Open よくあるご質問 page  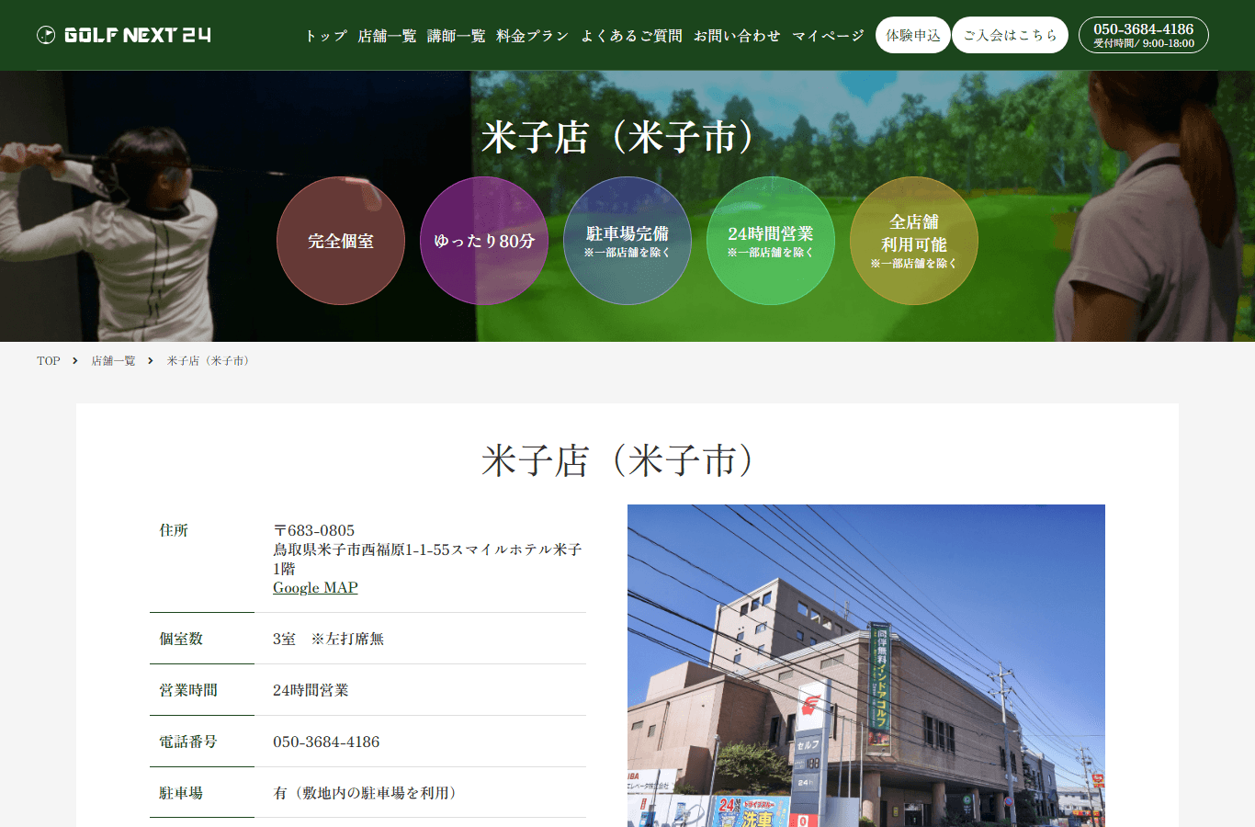[x=631, y=36]
